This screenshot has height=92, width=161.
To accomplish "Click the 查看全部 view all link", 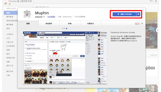I will pyautogui.click(x=154, y=55).
